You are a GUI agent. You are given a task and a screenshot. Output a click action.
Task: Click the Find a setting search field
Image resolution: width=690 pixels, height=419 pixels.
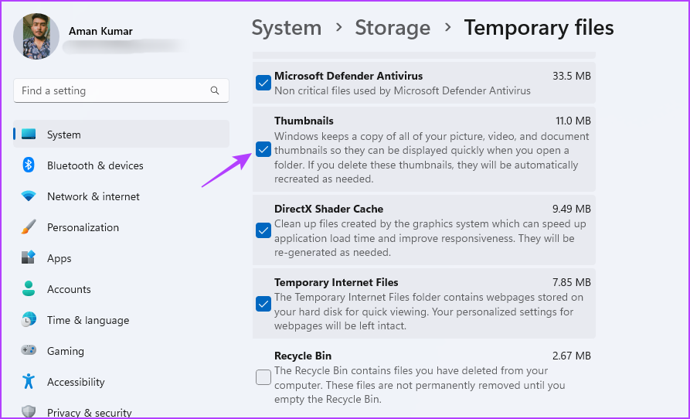(x=121, y=90)
